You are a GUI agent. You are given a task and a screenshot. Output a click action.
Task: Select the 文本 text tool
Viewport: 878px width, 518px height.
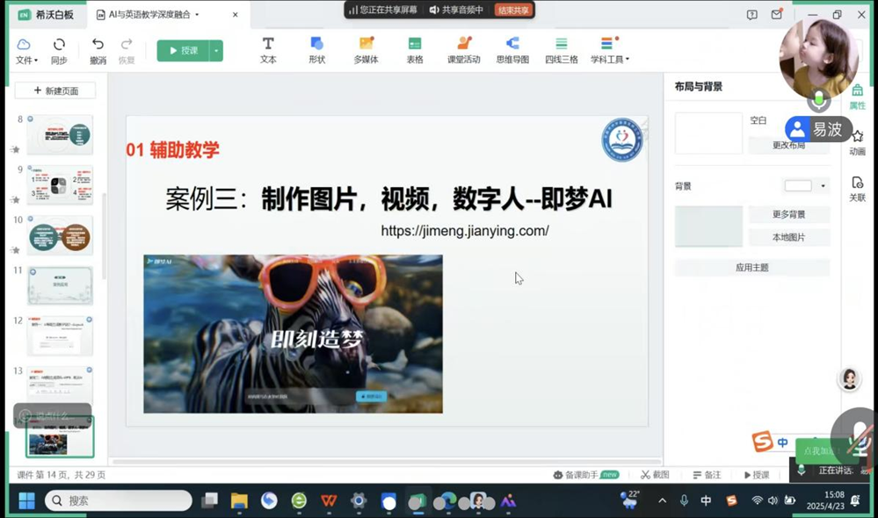click(x=268, y=50)
